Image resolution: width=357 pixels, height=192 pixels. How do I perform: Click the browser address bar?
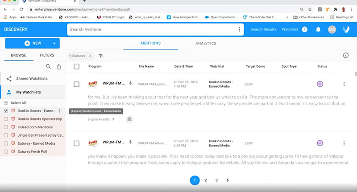164,9
